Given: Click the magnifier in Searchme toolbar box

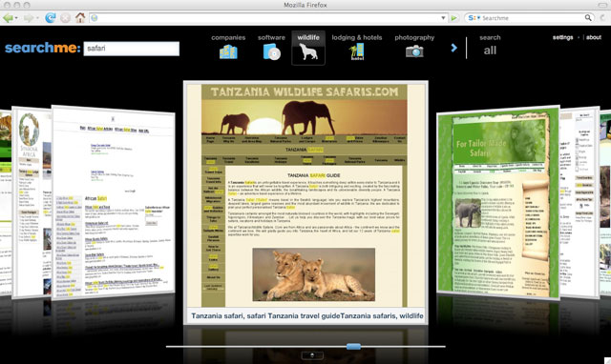Looking at the screenshot, I should [588, 18].
